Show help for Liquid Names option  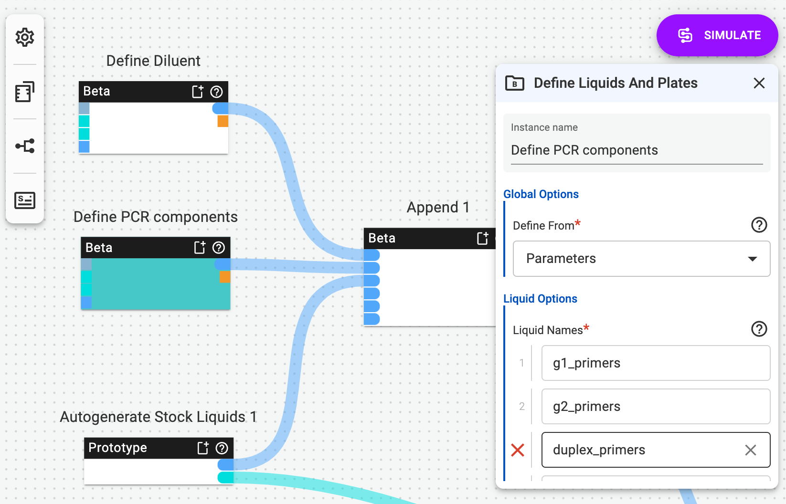pos(759,329)
